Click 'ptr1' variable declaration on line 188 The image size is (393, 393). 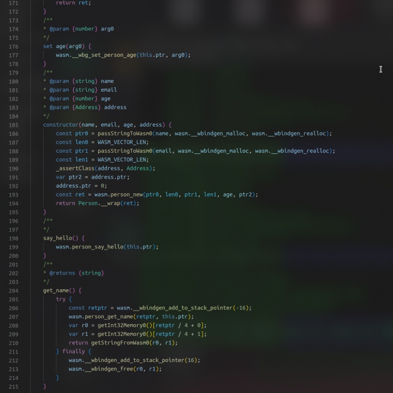point(81,151)
